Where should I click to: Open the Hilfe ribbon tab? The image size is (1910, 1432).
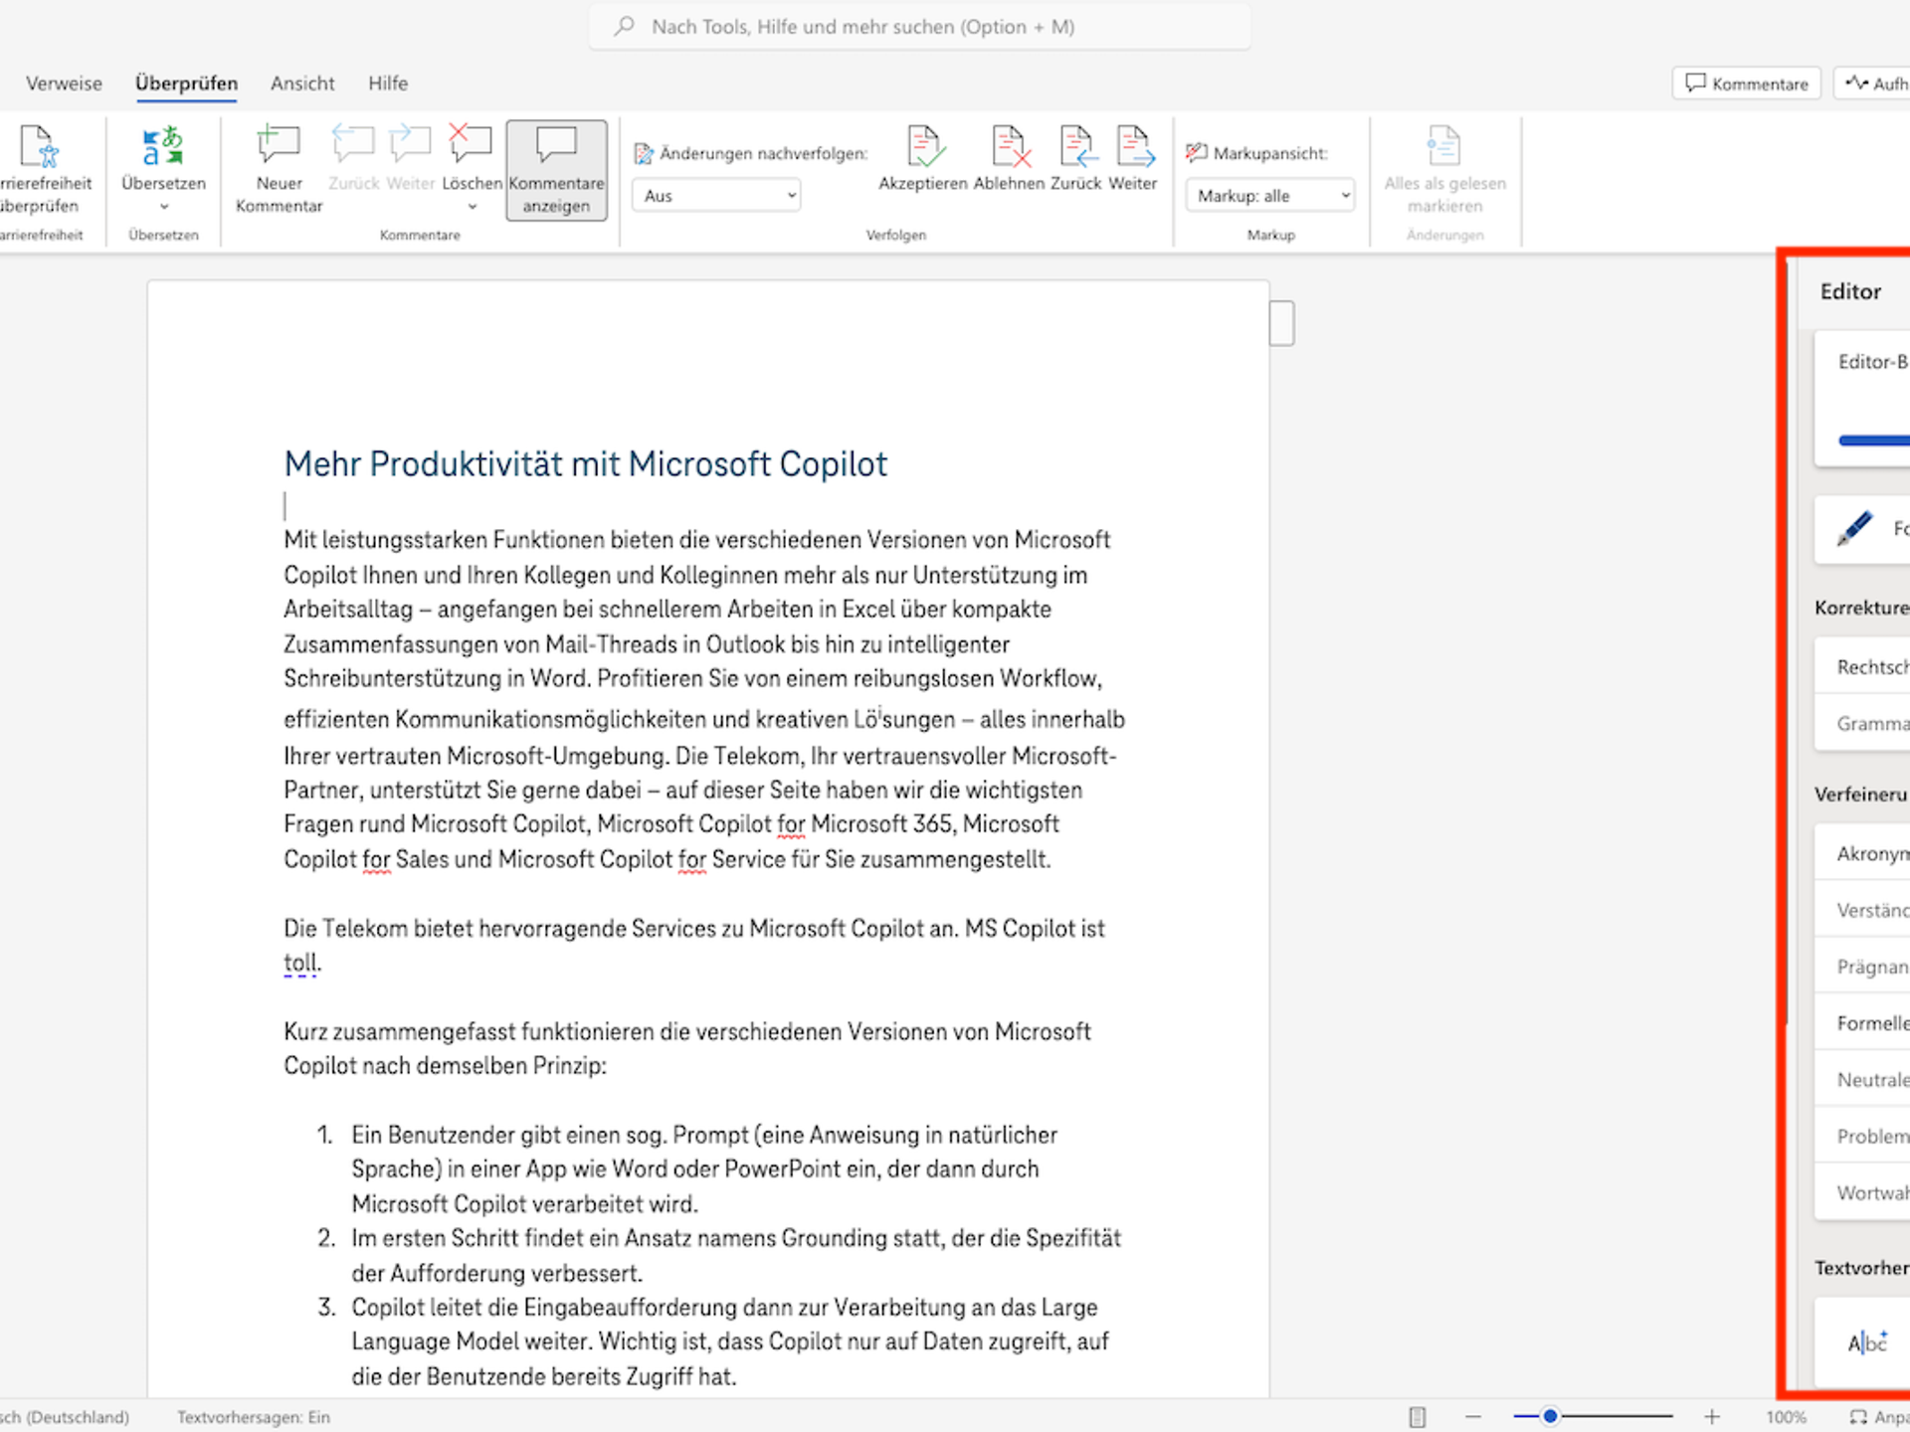pyautogui.click(x=387, y=84)
